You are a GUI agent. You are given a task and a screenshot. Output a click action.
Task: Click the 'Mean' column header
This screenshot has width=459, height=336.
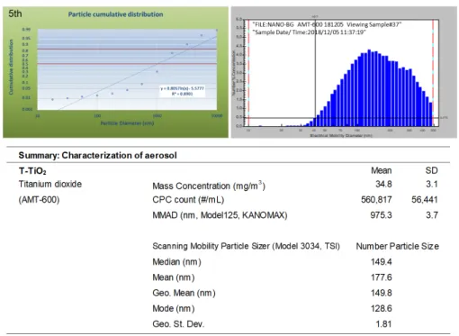point(381,170)
